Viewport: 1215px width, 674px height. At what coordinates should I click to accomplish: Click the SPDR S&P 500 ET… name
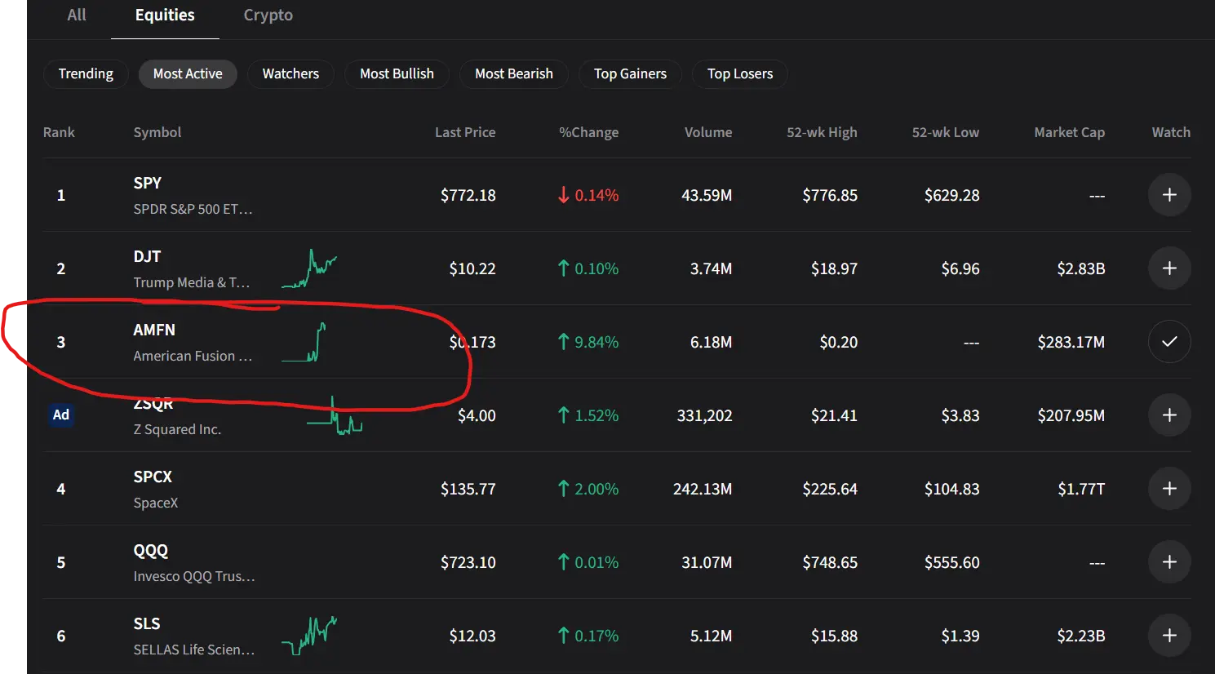click(x=193, y=209)
